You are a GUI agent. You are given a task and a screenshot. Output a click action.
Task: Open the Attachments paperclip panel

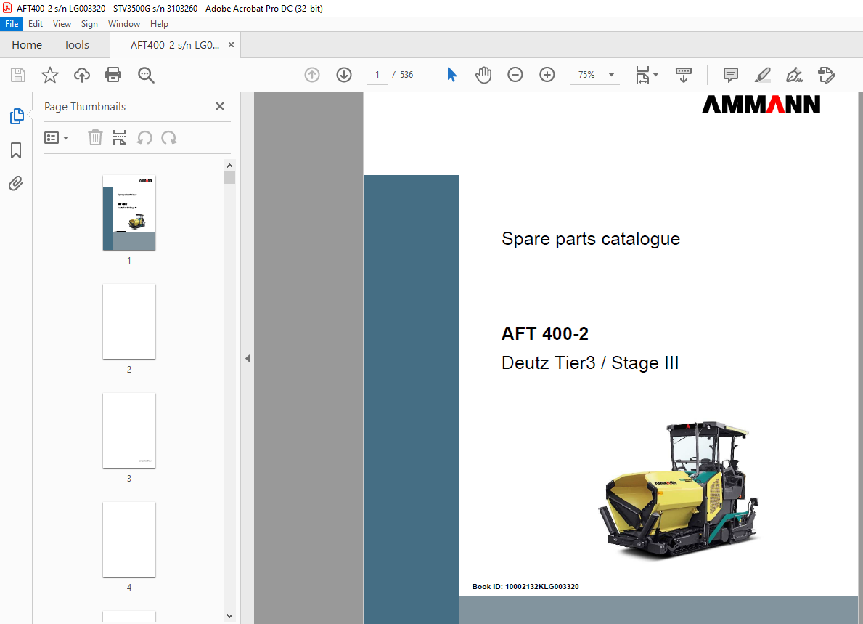16,183
